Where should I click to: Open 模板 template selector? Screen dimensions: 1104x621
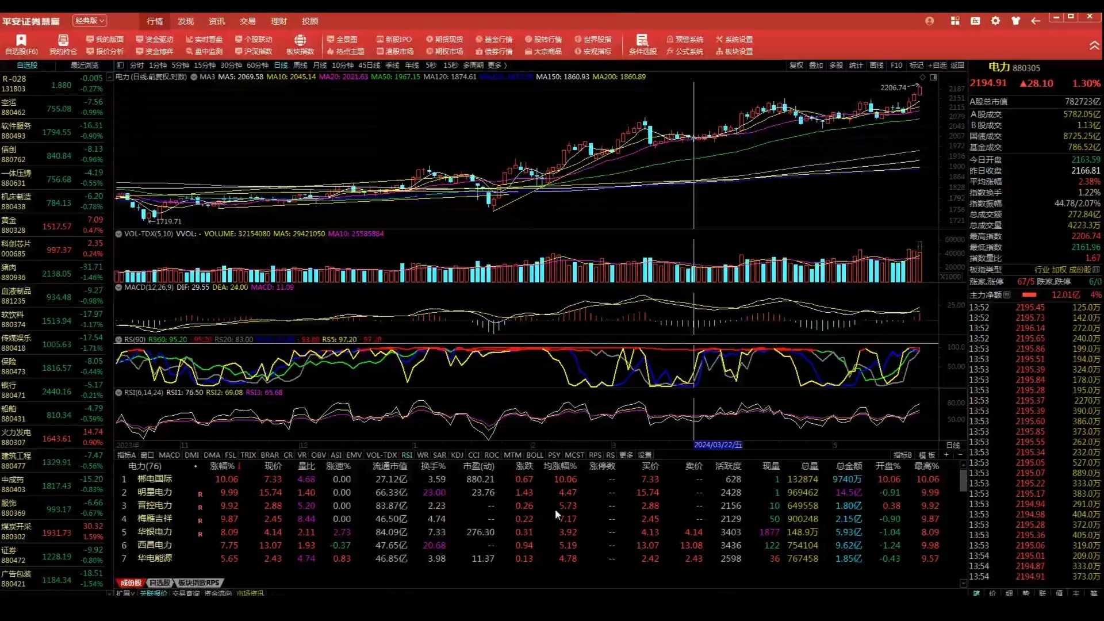click(926, 455)
